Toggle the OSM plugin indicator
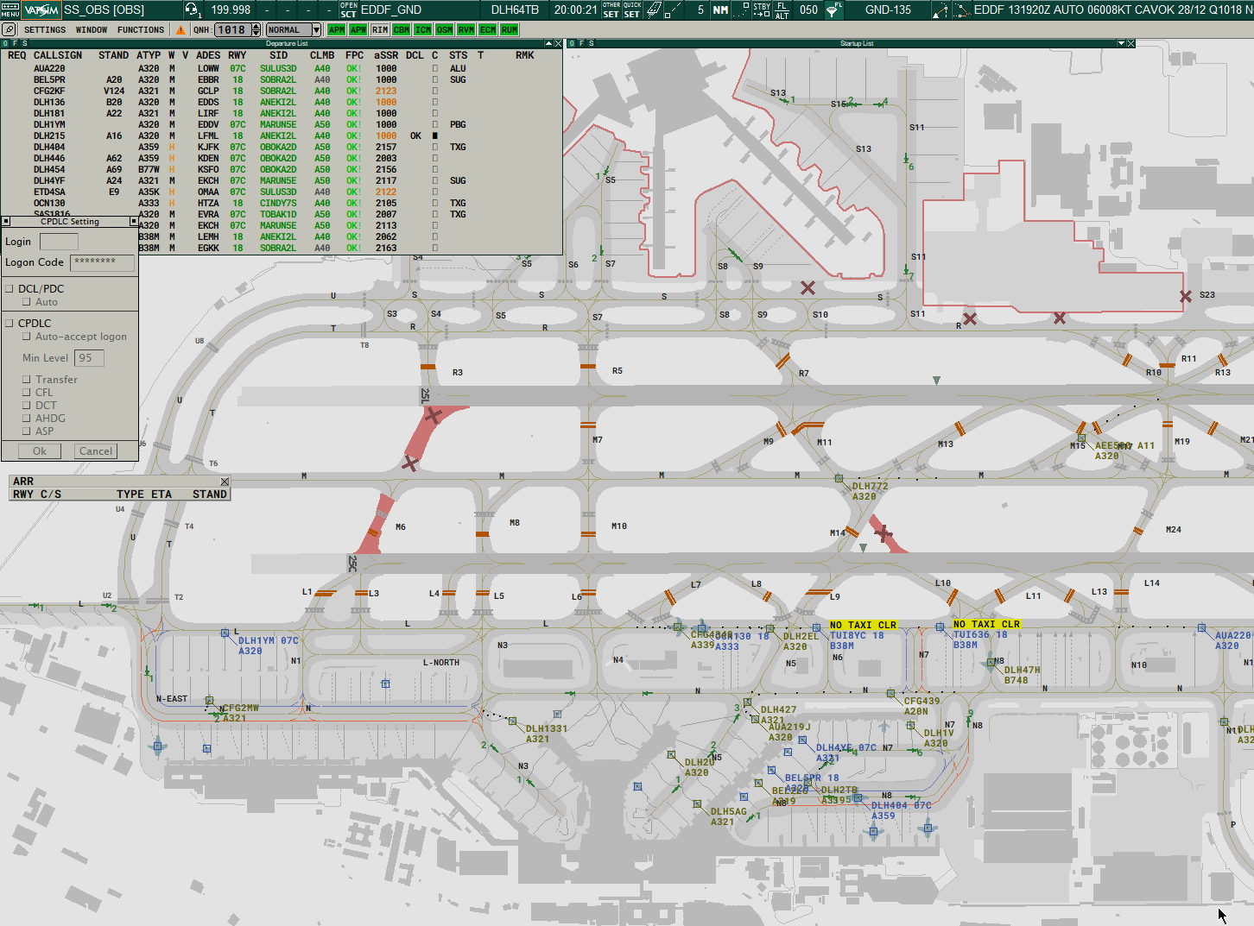The width and height of the screenshot is (1254, 926). 445,29
